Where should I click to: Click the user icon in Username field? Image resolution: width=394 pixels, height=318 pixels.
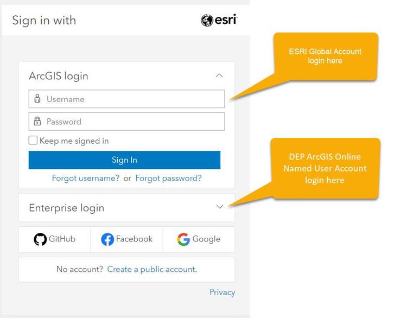[37, 99]
